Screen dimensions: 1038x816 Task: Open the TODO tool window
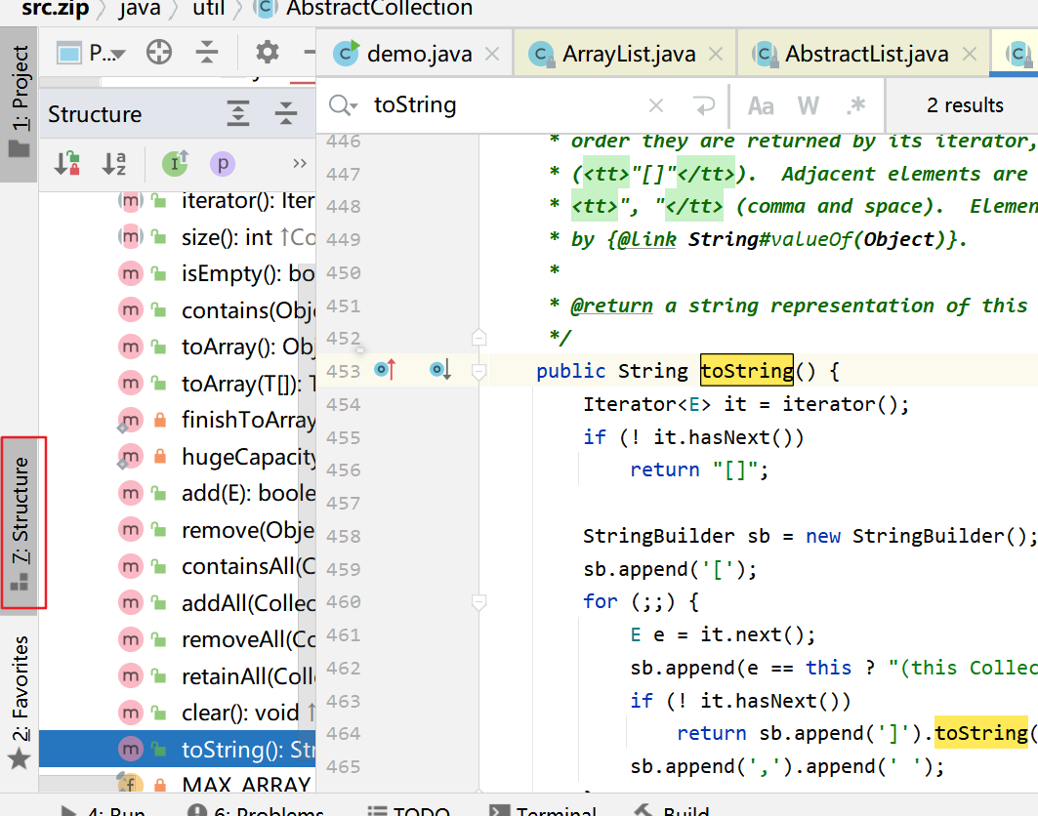tap(409, 810)
